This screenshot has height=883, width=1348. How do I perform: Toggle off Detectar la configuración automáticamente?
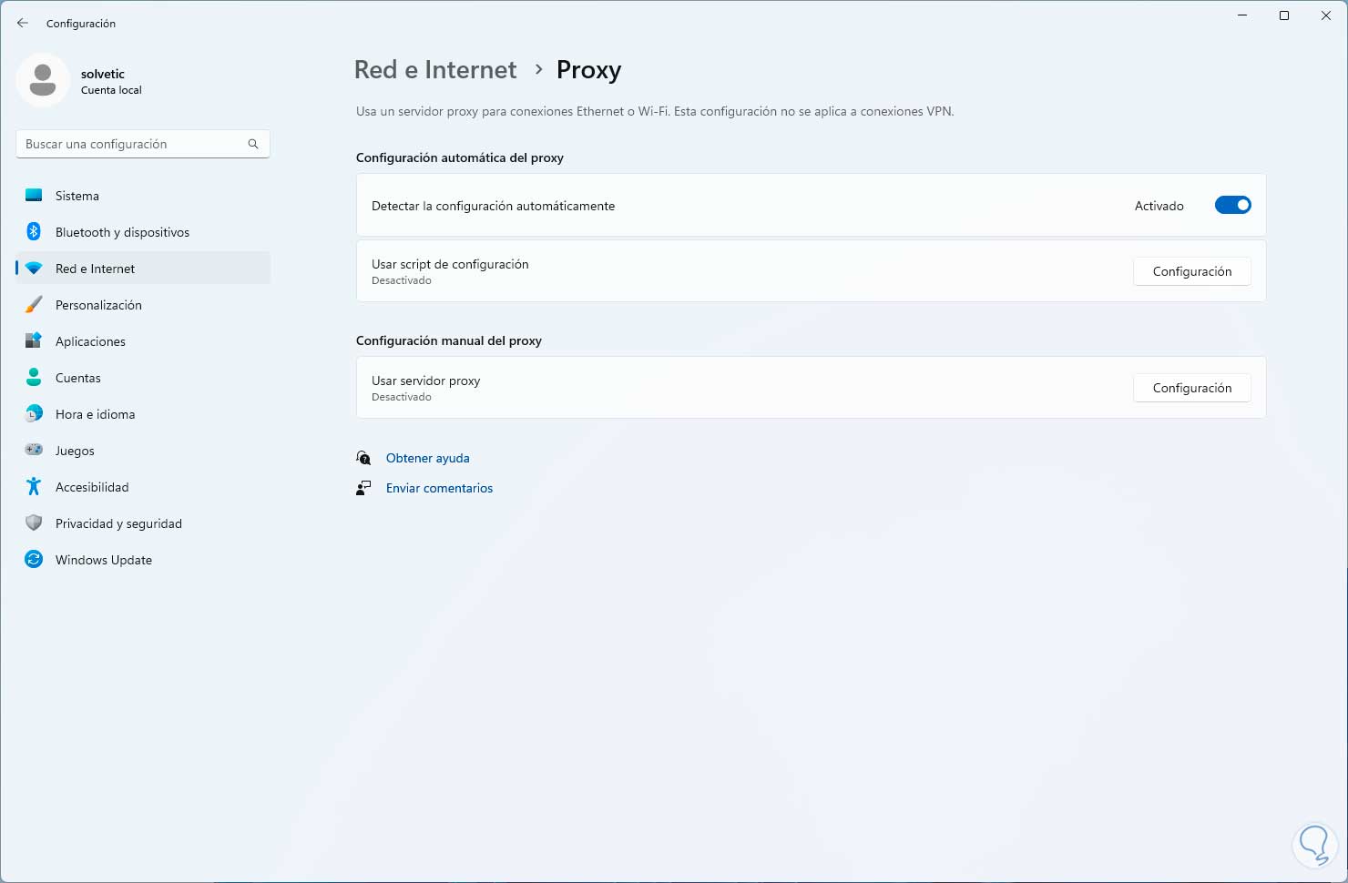coord(1232,206)
